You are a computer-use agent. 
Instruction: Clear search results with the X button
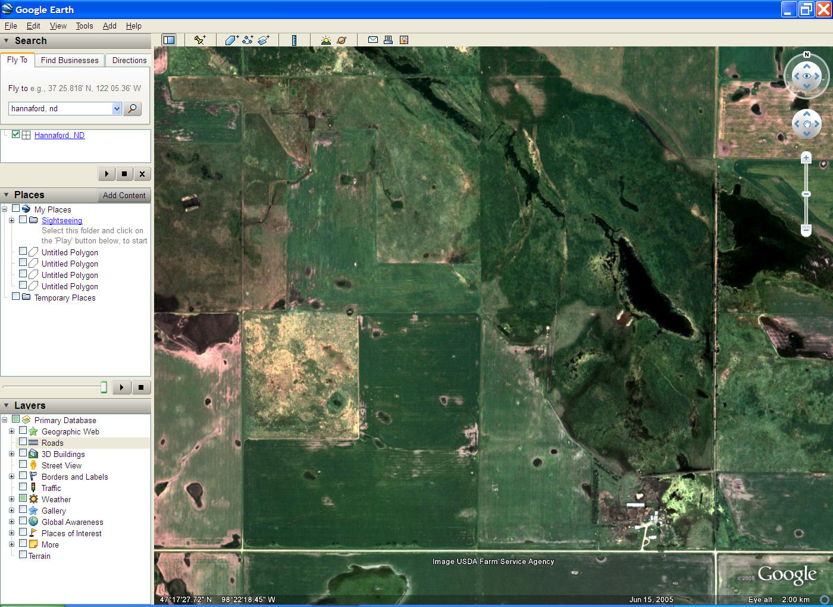[142, 174]
